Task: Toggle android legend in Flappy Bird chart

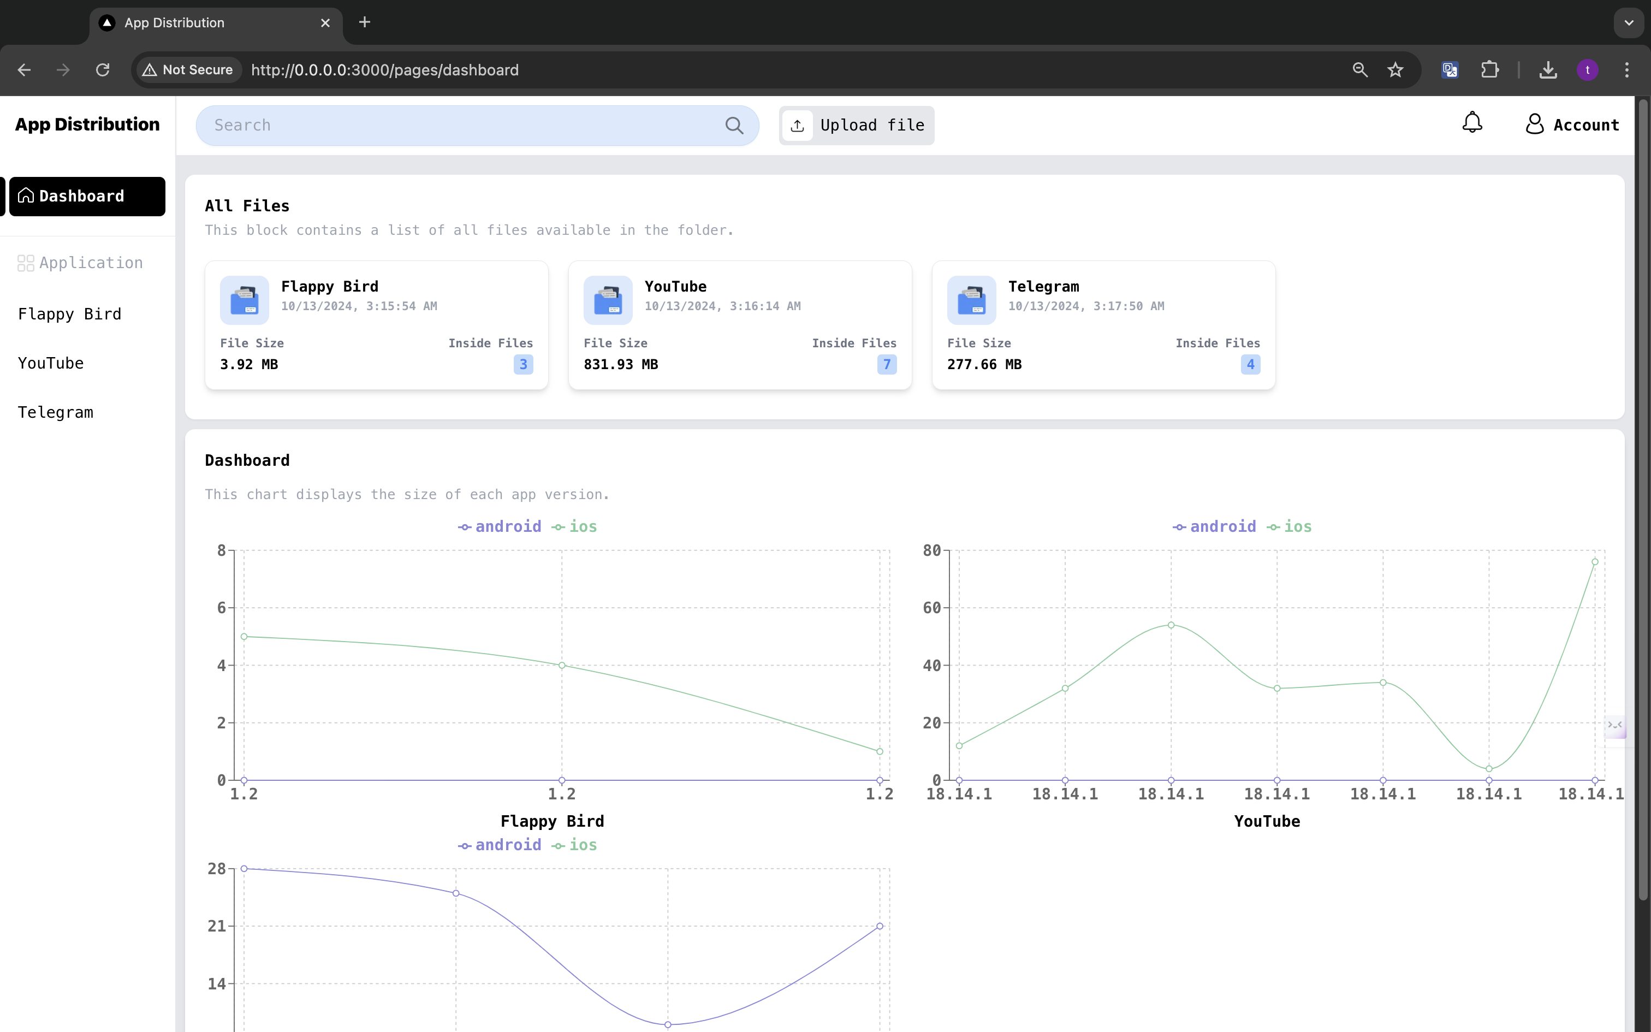Action: 500,527
